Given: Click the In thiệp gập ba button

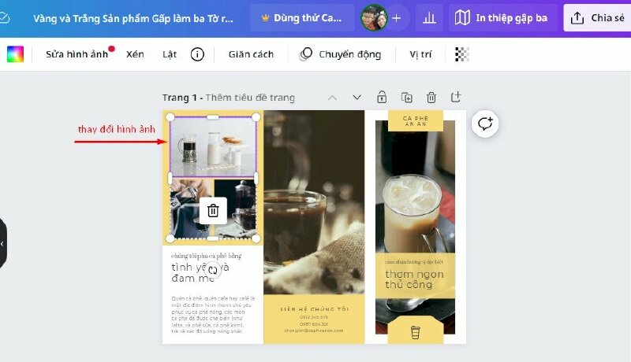Looking at the screenshot, I should pos(502,18).
